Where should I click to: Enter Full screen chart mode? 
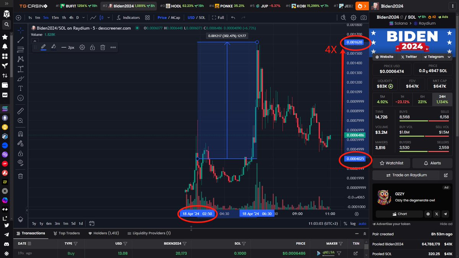pos(218,18)
